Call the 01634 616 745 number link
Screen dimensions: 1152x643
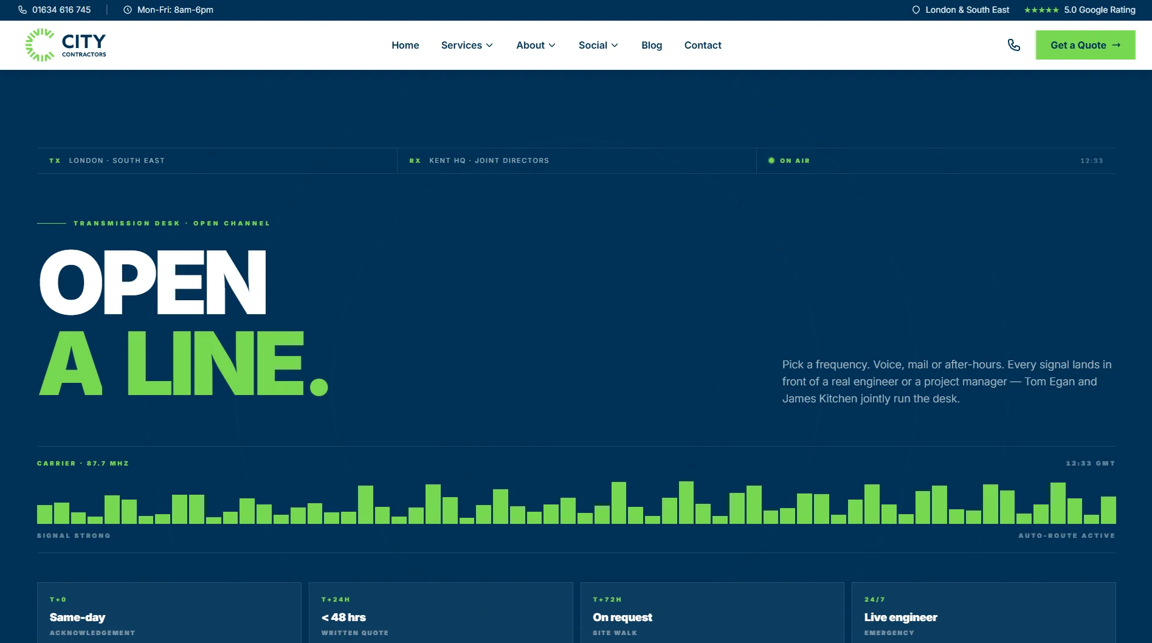[x=61, y=10]
